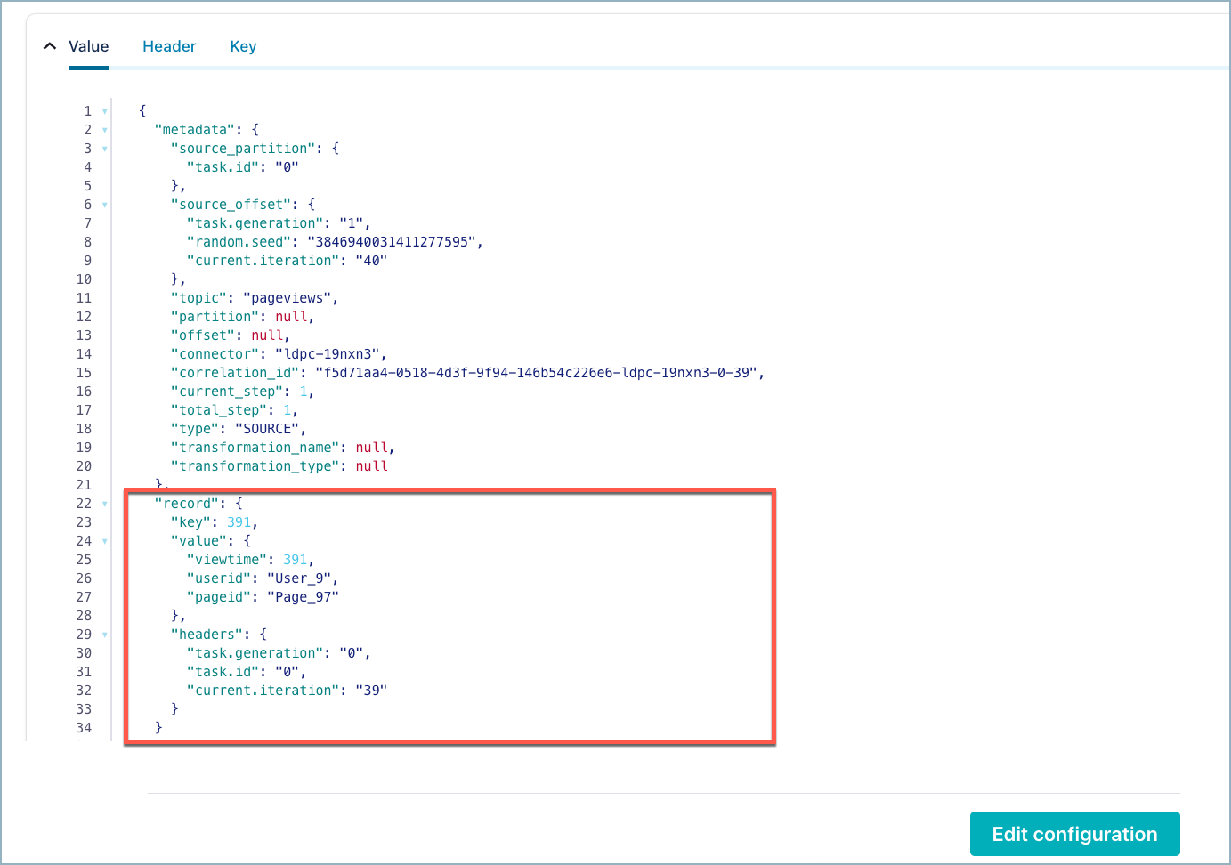Collapse the "source_offset" block at line 6
The image size is (1231, 865).
pos(105,205)
